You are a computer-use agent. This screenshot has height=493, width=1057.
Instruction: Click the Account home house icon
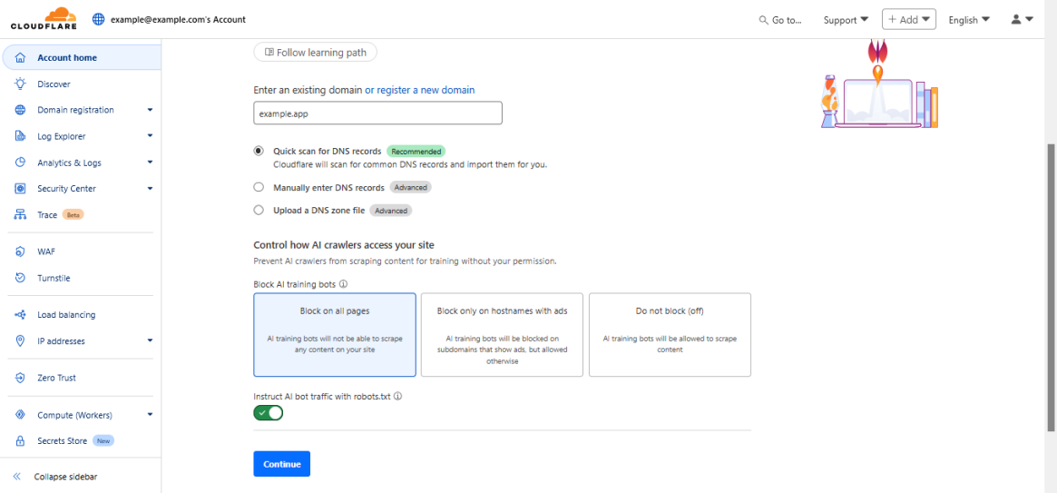coord(20,57)
